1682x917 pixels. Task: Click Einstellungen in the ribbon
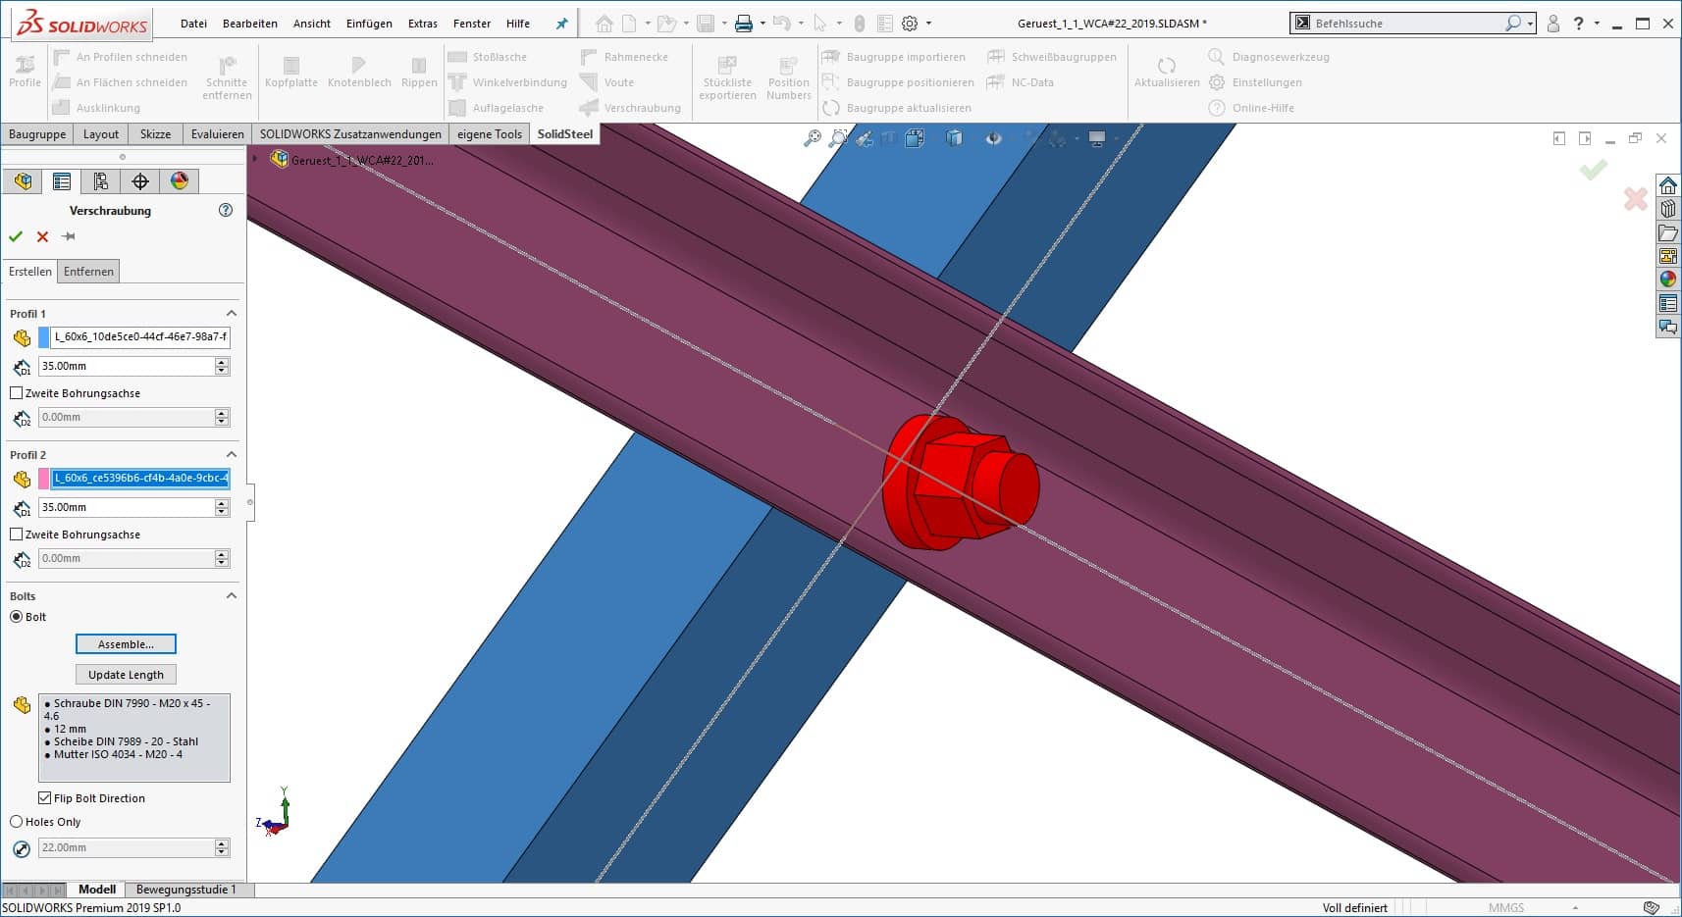tap(1256, 82)
